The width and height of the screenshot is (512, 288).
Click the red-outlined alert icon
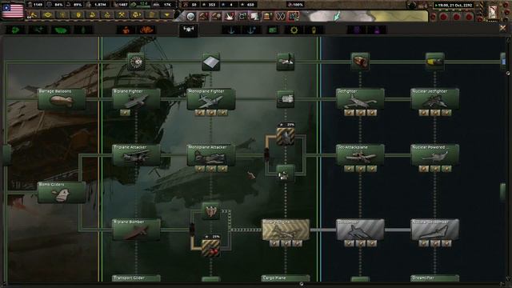[x=294, y=16]
